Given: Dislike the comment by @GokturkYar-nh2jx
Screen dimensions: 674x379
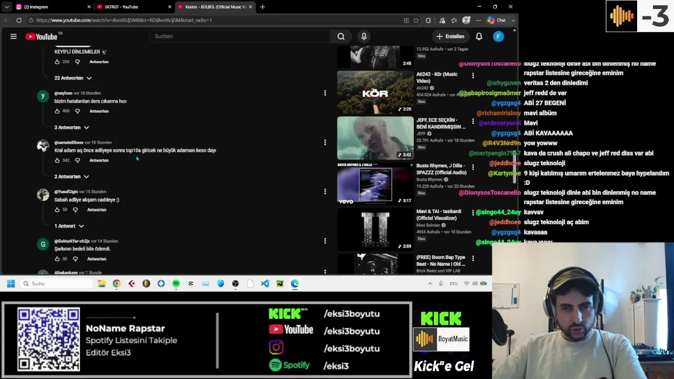Looking at the screenshot, I should tap(75, 259).
